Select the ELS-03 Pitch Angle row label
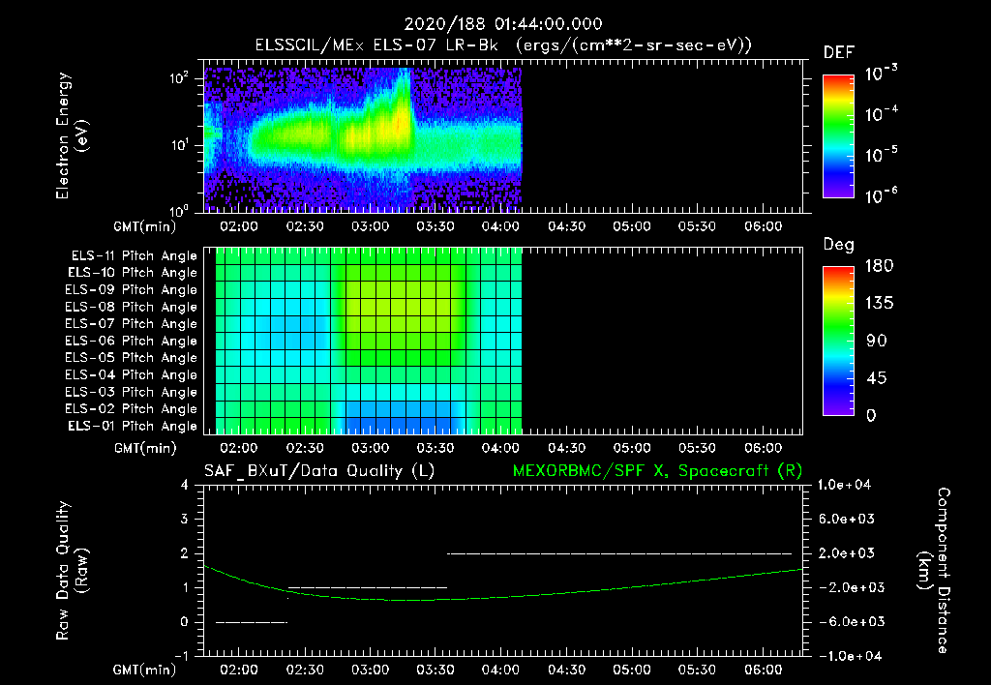Screen dimensions: 991x685 [x=132, y=392]
